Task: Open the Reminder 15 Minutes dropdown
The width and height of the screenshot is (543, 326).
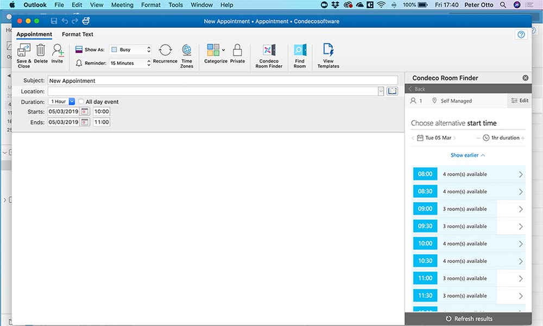Action: point(130,63)
